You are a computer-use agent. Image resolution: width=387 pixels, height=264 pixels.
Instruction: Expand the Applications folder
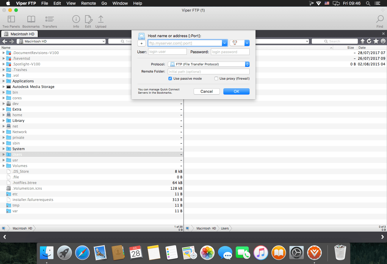coord(4,81)
